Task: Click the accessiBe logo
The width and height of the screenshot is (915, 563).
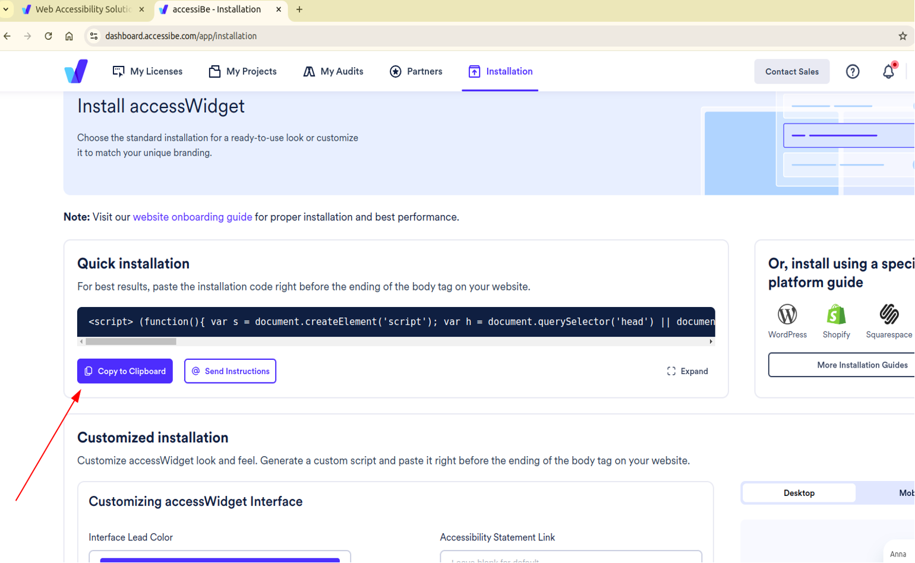Action: tap(76, 71)
